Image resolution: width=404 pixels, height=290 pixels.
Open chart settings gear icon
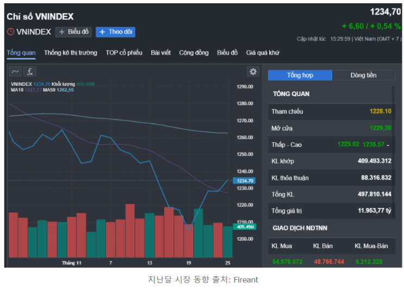[x=253, y=72]
